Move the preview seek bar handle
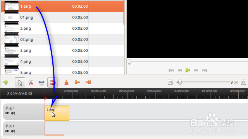Viewport: 248px width, 139px height. pyautogui.click(x=129, y=62)
